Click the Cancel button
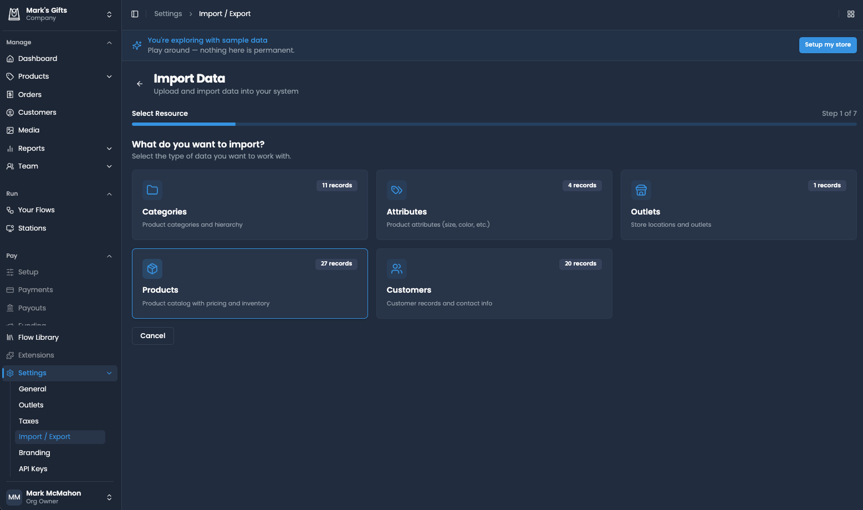Viewport: 863px width, 510px height. [153, 336]
